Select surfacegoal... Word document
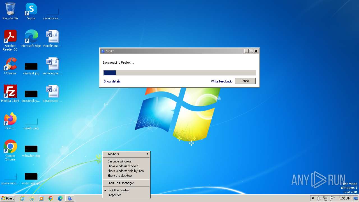 (x=52, y=66)
